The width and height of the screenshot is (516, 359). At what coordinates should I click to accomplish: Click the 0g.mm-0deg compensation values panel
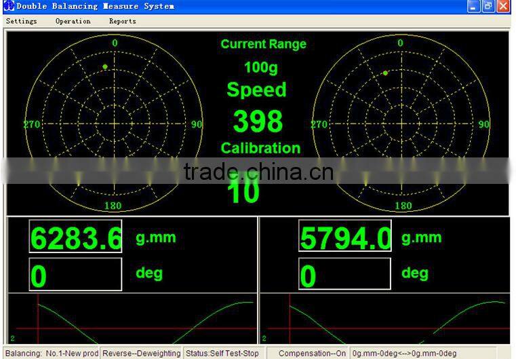pos(407,353)
